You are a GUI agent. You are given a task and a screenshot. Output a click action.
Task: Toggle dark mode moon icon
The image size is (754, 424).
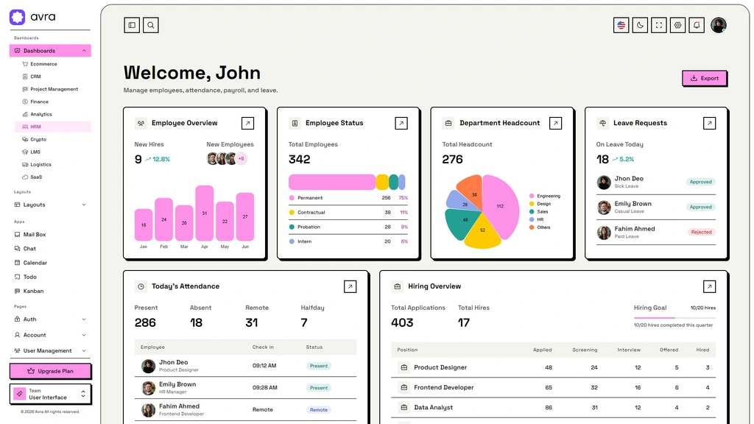point(640,25)
